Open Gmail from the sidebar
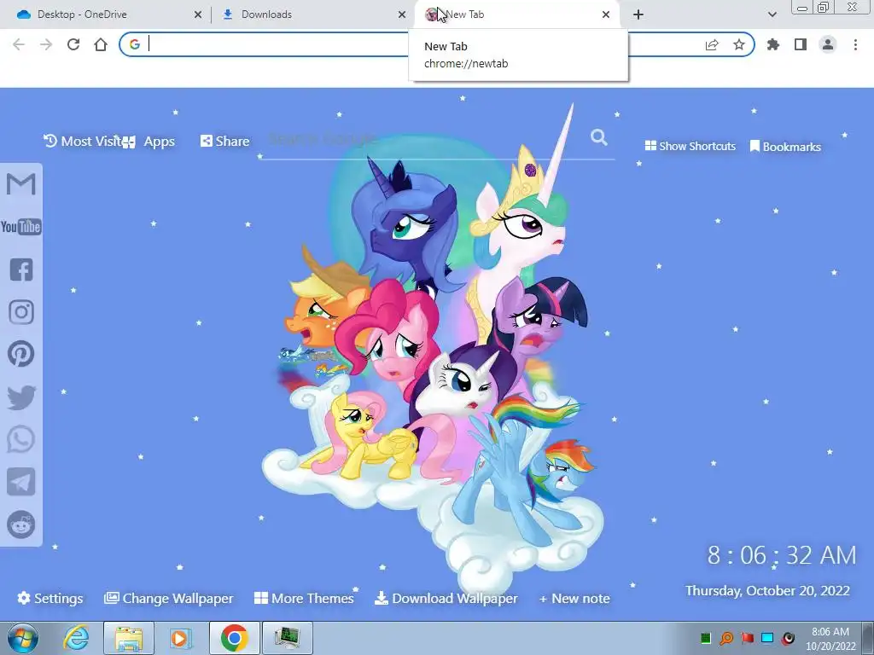Viewport: 874px width, 655px height. point(21,184)
